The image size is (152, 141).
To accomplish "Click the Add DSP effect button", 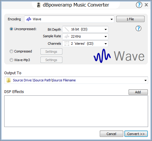I will pyautogui.click(x=138, y=92).
